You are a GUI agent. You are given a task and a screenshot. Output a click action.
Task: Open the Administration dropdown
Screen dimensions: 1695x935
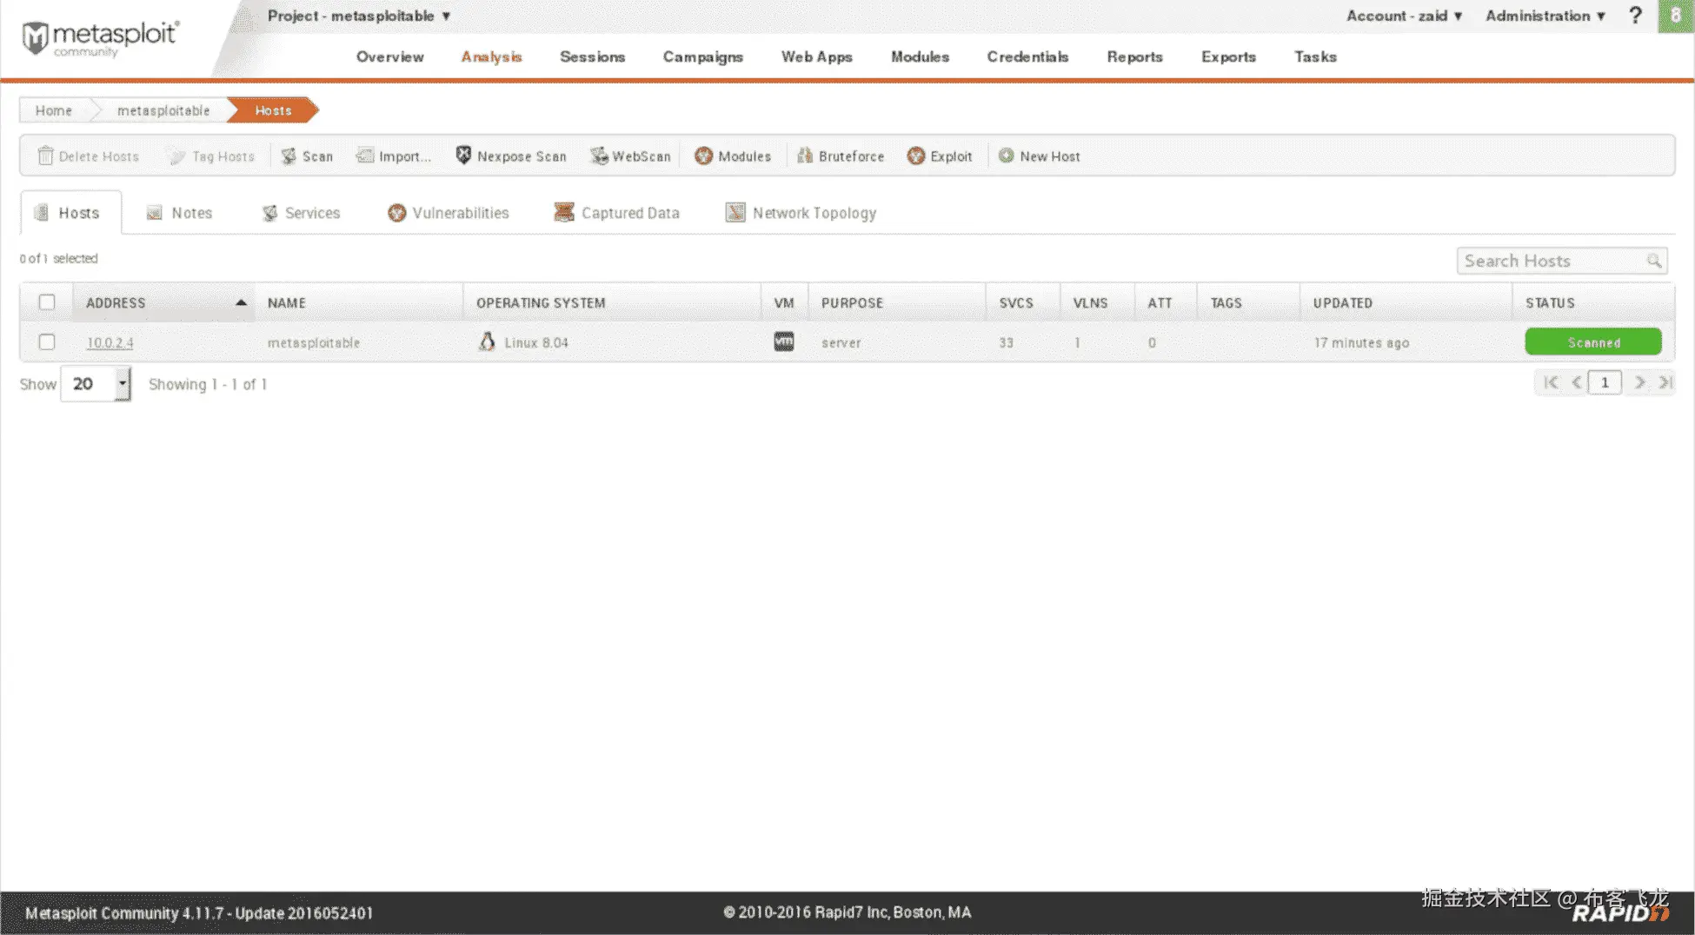(x=1545, y=16)
